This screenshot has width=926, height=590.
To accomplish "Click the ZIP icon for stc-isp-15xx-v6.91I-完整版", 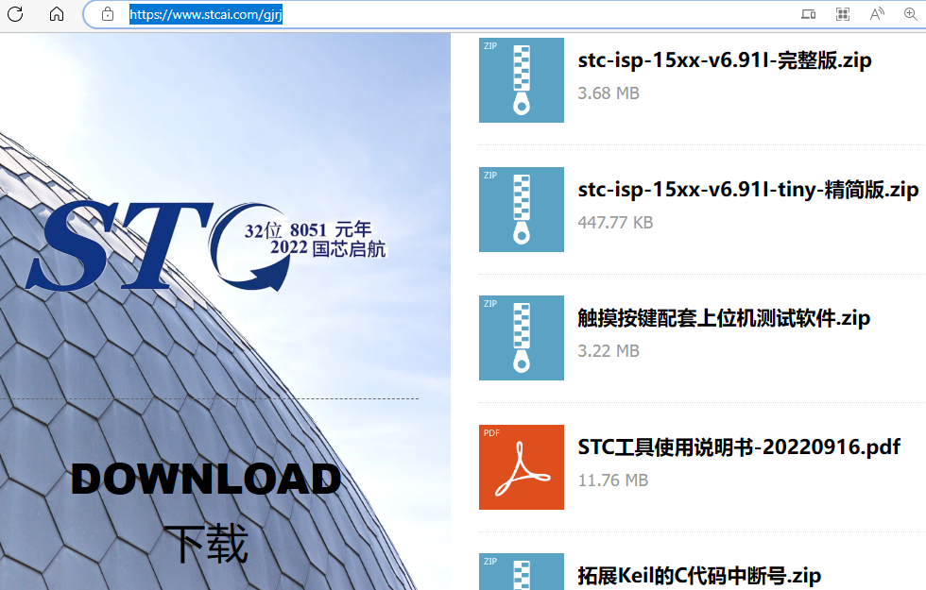I will coord(522,80).
